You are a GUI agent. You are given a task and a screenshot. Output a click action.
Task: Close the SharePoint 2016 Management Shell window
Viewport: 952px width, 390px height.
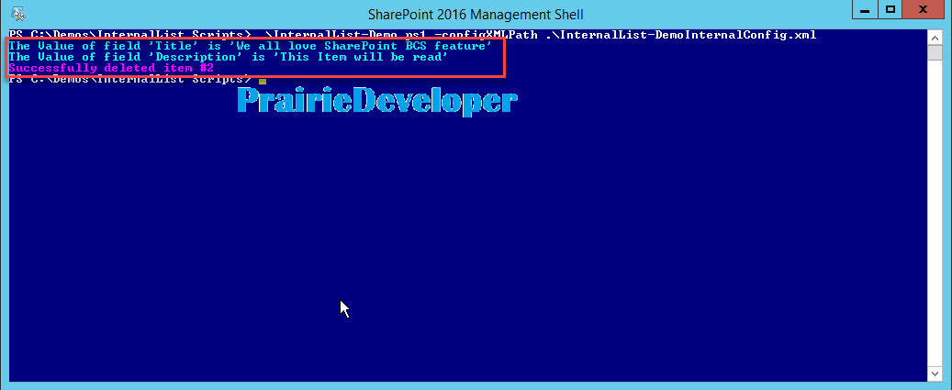click(x=923, y=10)
